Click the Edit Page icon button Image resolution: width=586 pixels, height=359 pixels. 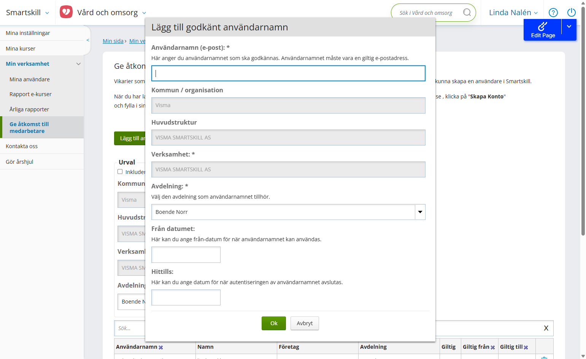click(543, 30)
